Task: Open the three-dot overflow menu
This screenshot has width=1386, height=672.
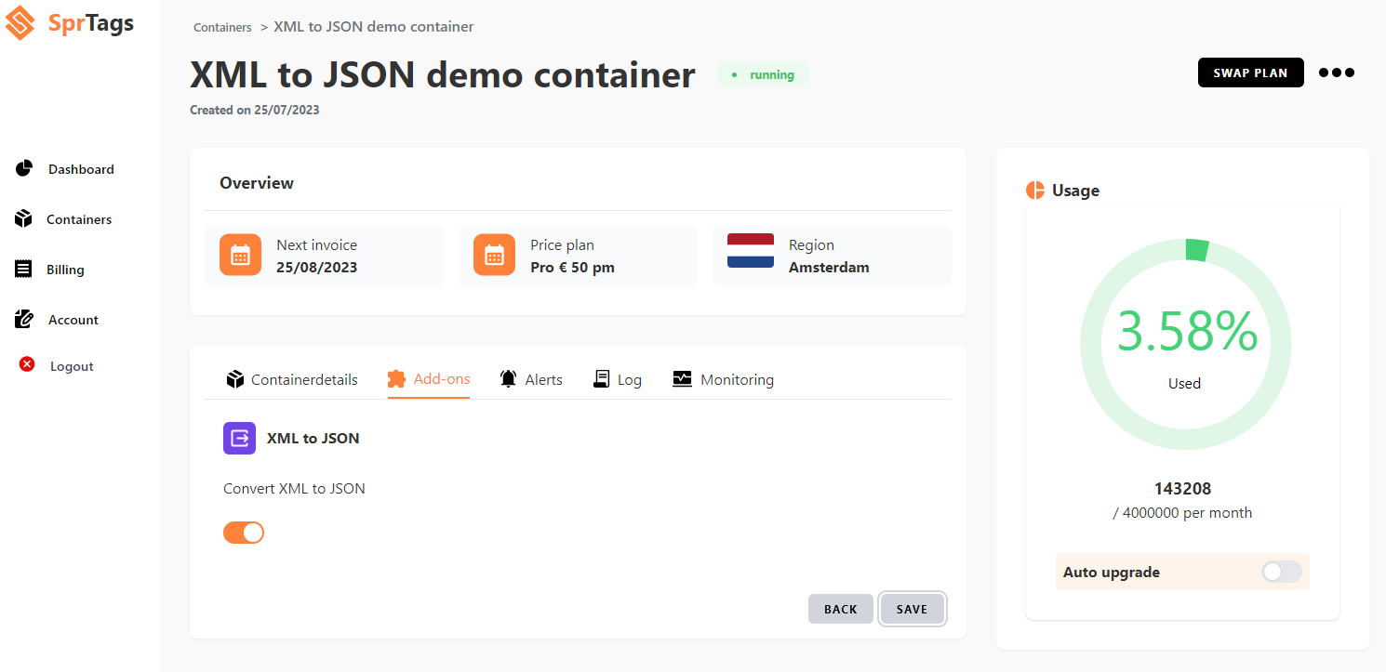Action: pos(1336,72)
